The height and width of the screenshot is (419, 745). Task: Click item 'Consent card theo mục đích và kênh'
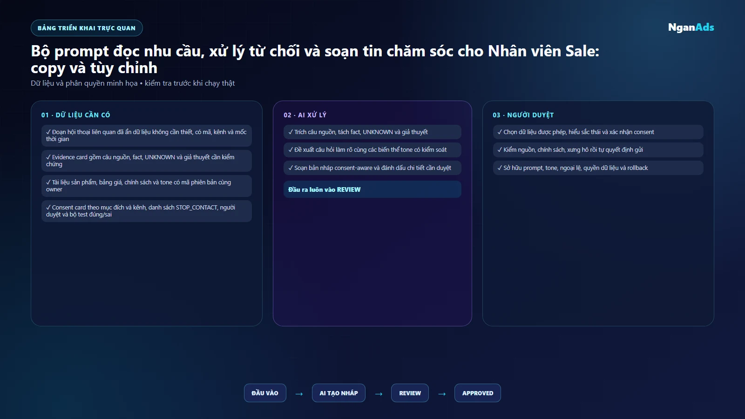(x=147, y=211)
